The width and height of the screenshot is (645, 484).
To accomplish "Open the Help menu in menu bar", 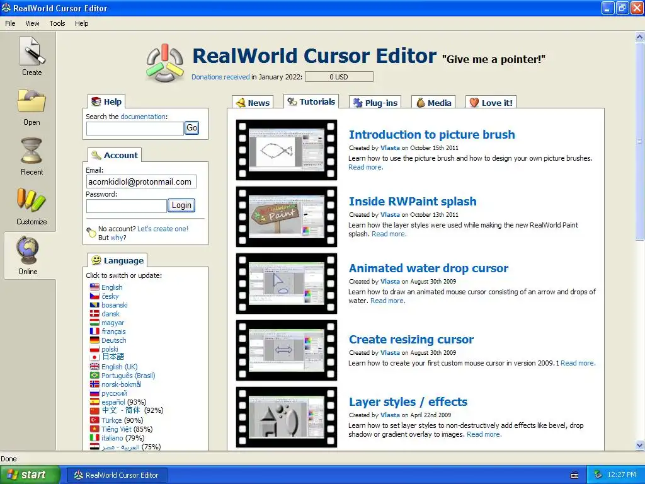I will 81,23.
